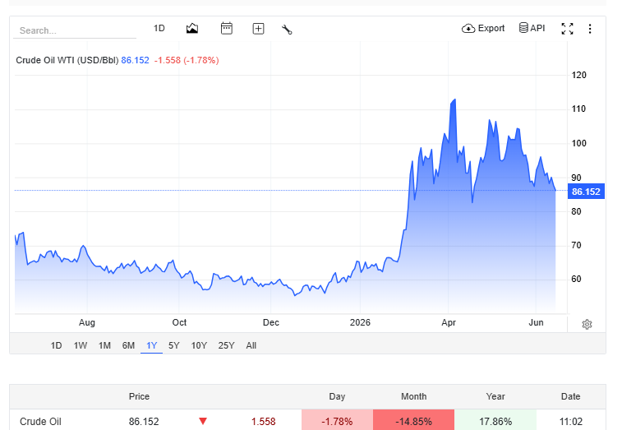Open chart settings gear icon

tap(587, 324)
